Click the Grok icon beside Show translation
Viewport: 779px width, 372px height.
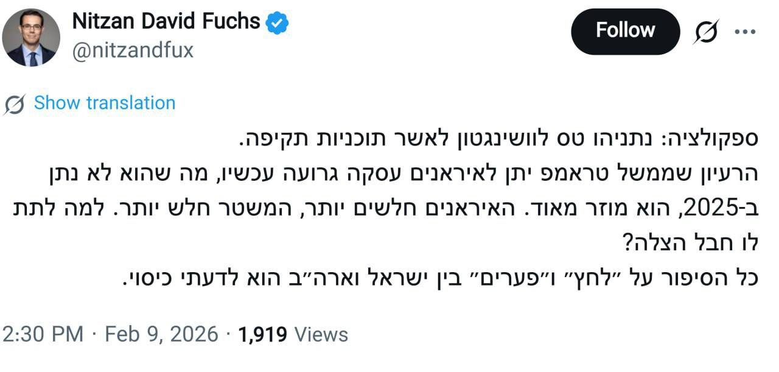[14, 104]
